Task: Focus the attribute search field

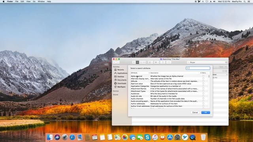Action: click(x=198, y=68)
